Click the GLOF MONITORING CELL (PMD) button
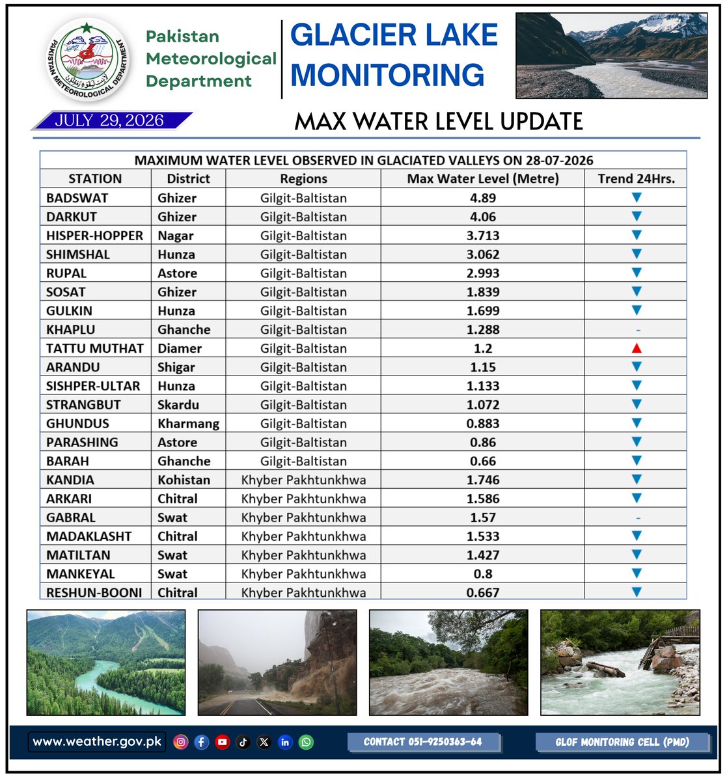The image size is (727, 781). [622, 742]
